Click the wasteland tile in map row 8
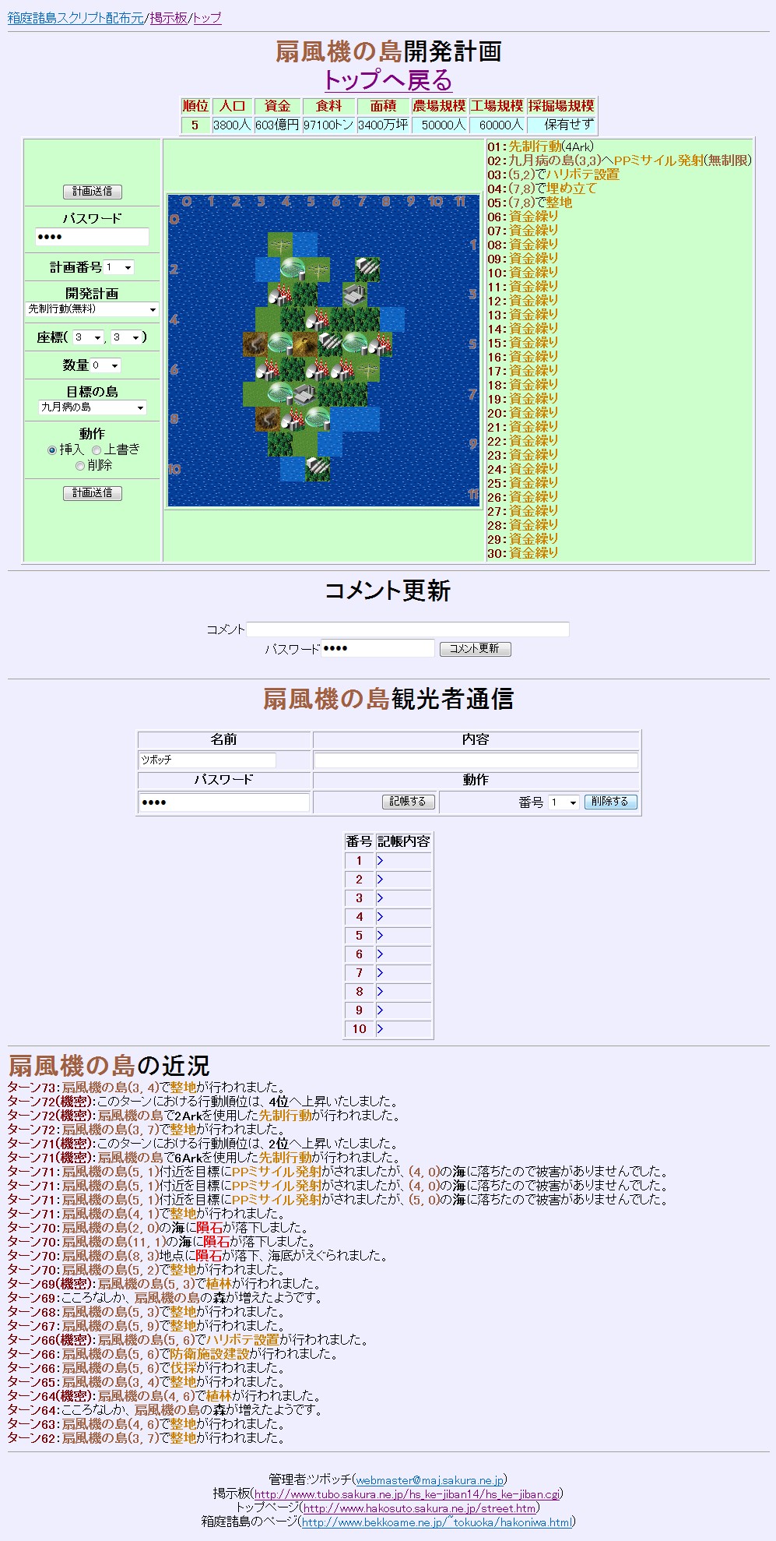Image resolution: width=776 pixels, height=1541 pixels. (268, 419)
